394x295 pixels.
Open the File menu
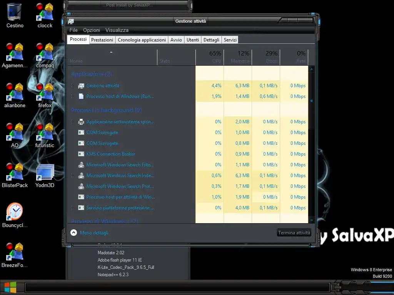pos(73,30)
